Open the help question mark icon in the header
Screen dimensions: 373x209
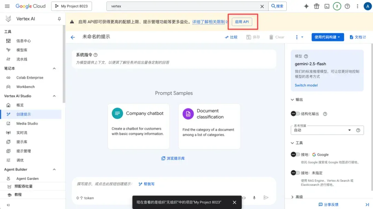(347, 6)
